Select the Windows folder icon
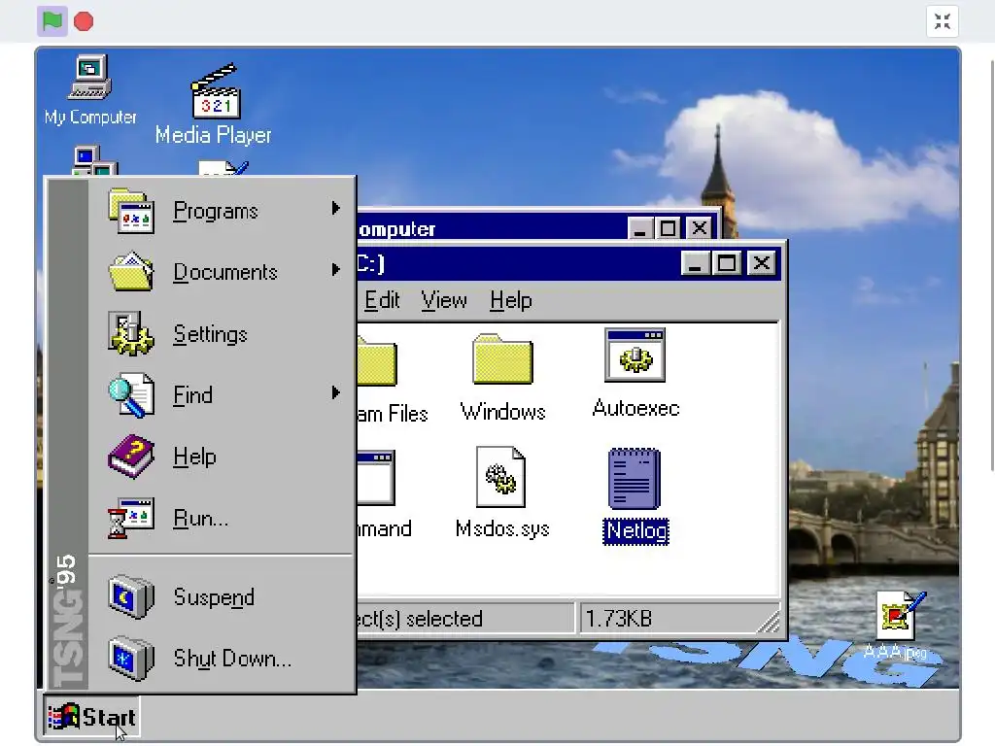The image size is (995, 746). pyautogui.click(x=502, y=359)
